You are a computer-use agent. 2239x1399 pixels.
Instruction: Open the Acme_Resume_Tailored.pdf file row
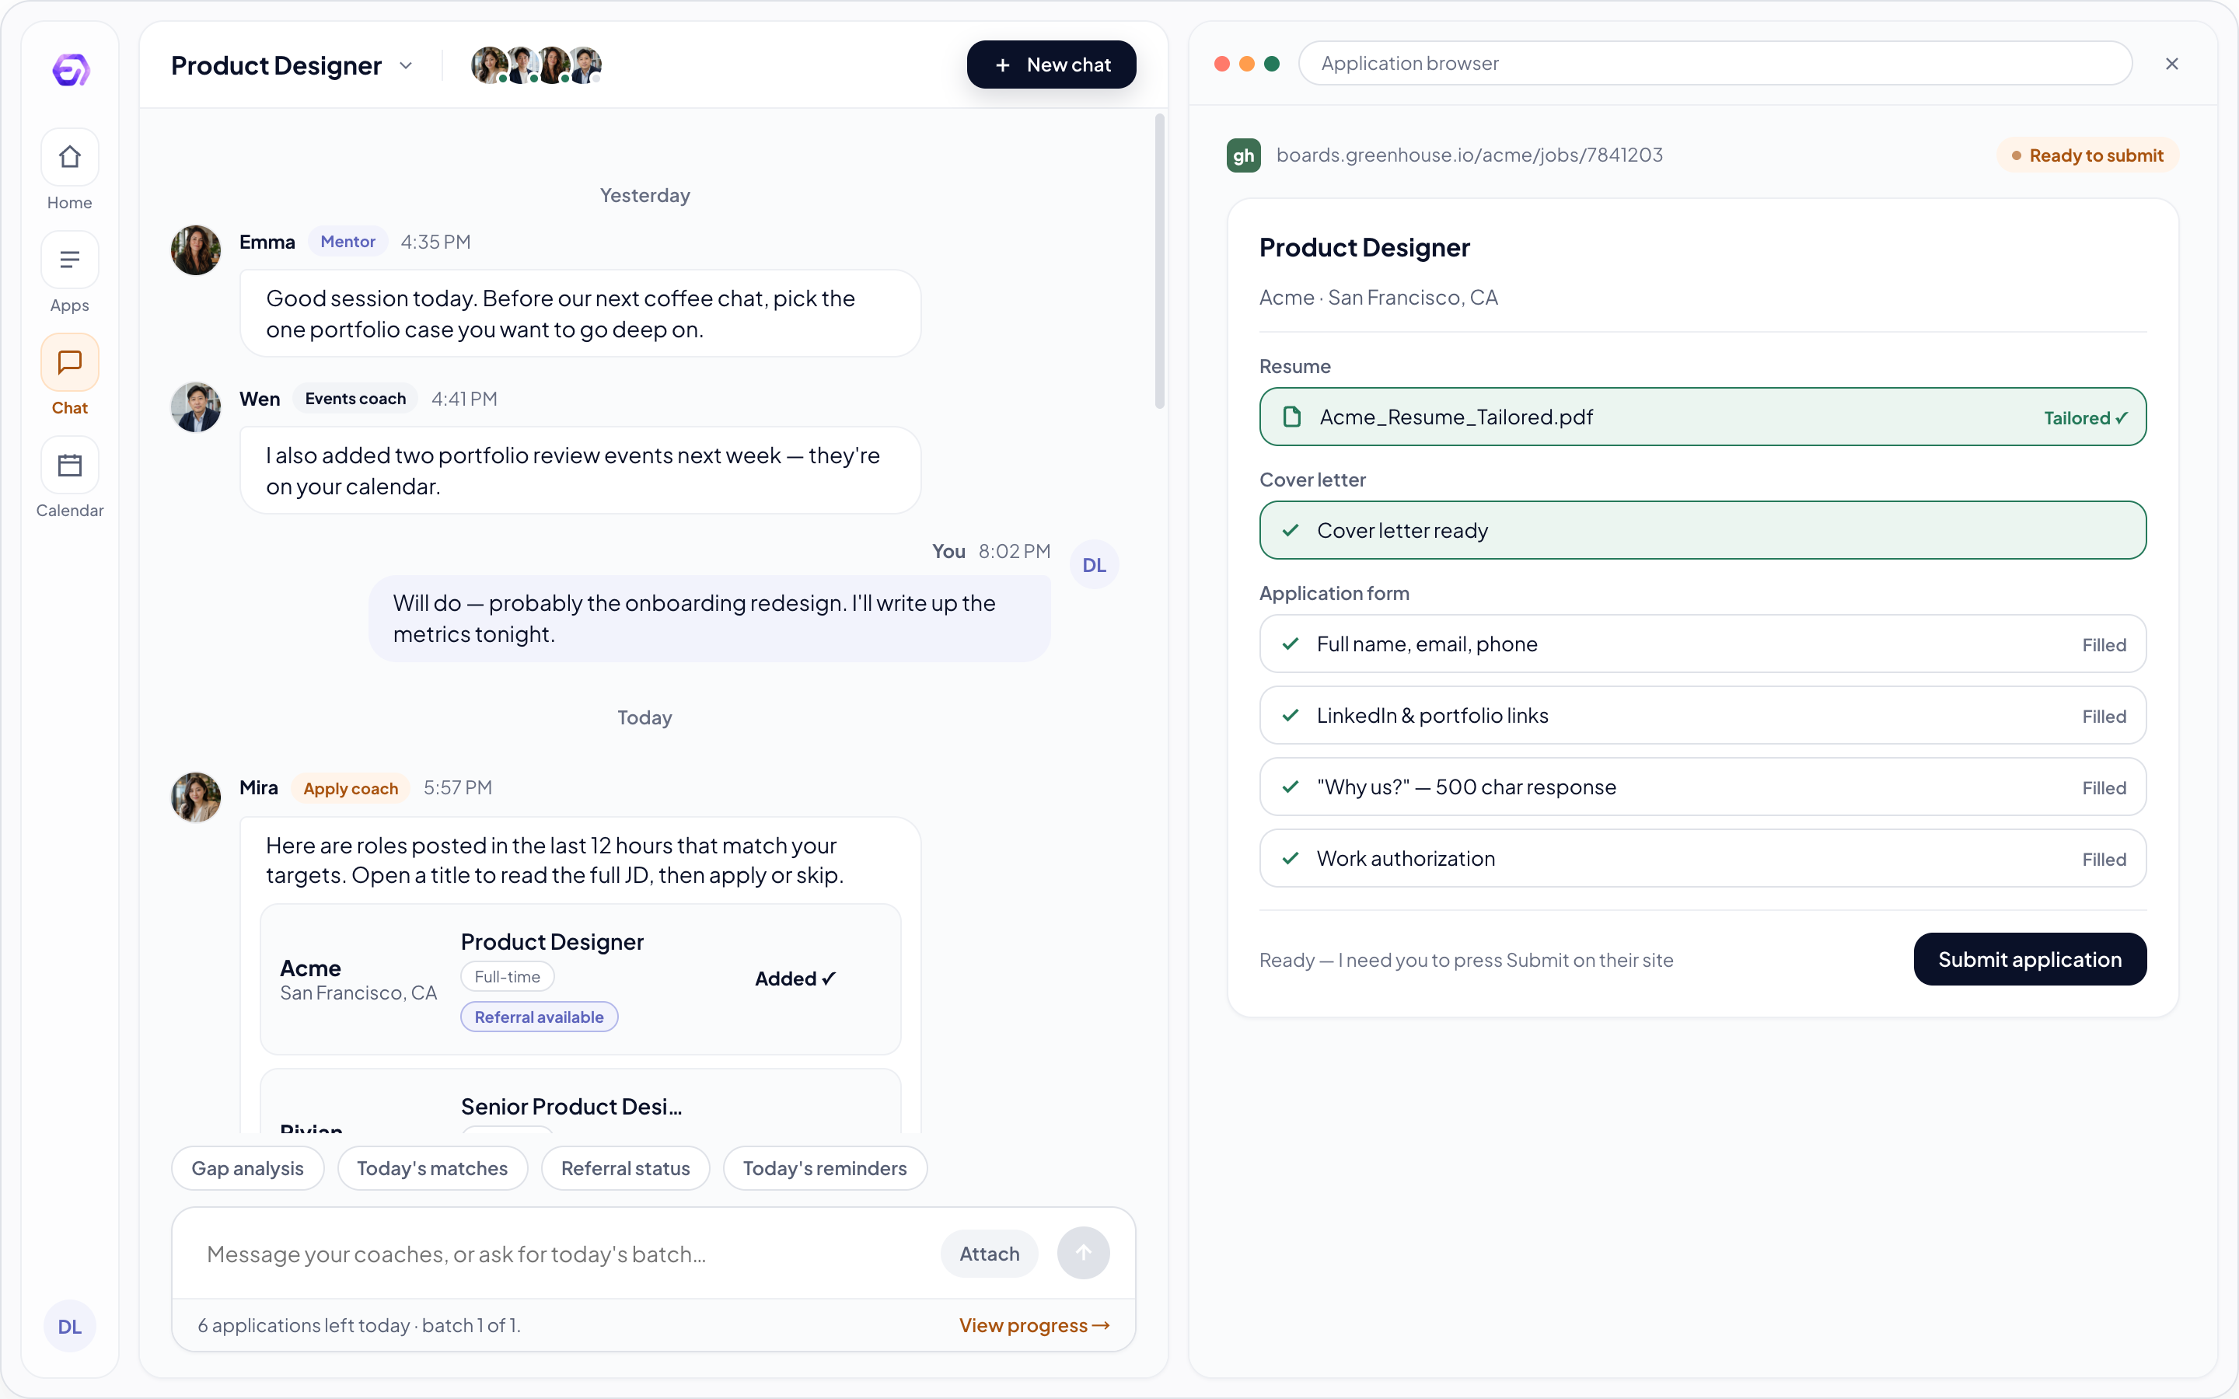(x=1703, y=417)
